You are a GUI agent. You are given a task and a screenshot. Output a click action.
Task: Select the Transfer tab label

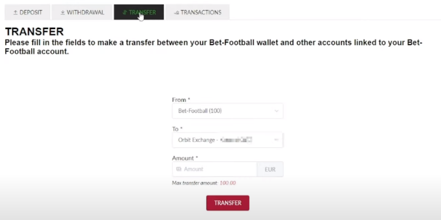coord(142,12)
